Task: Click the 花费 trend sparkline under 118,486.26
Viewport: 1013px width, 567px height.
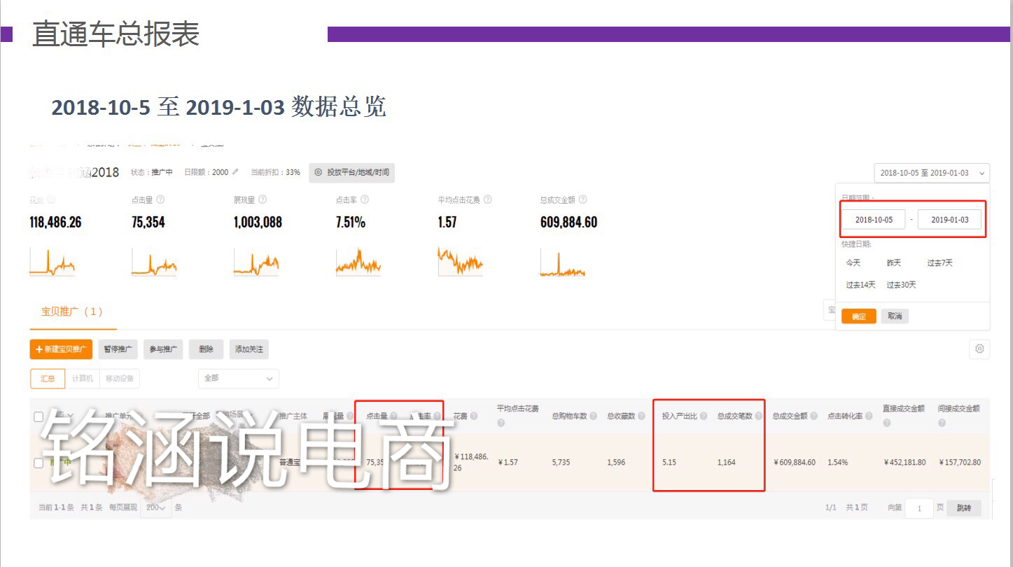Action: tap(53, 261)
